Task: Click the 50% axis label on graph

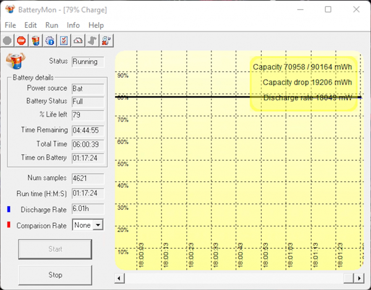Action: pyautogui.click(x=123, y=164)
